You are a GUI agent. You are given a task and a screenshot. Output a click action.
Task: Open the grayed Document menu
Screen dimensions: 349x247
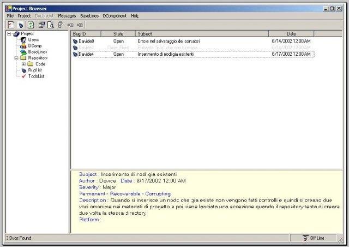point(44,16)
